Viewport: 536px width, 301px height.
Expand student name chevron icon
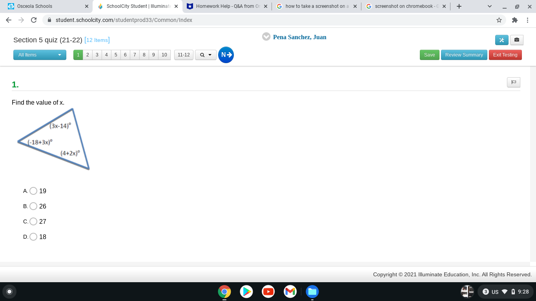tap(266, 36)
